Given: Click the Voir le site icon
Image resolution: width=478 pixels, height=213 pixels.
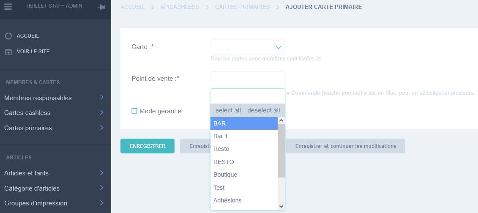Looking at the screenshot, I should (8, 52).
